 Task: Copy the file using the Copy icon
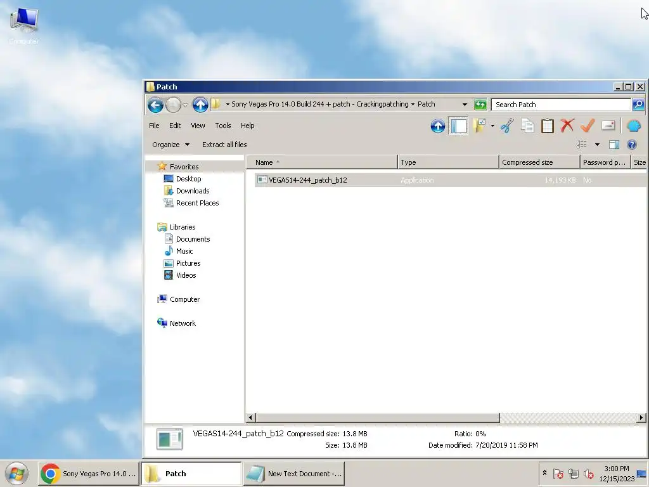527,126
